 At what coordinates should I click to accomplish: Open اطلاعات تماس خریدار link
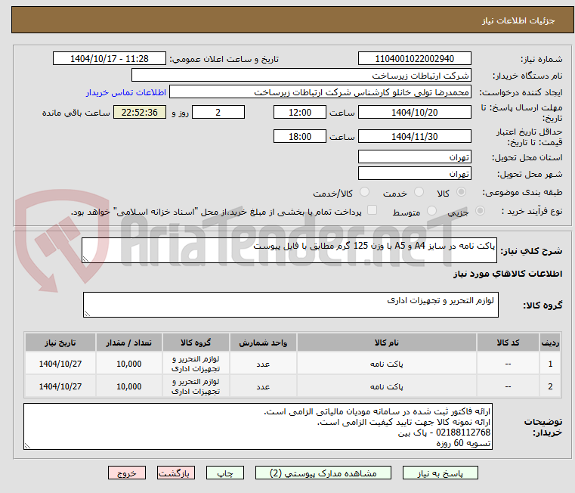pos(125,92)
